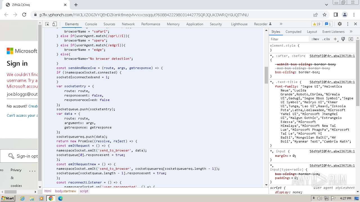Toggle the browser side panel icon

click(x=336, y=15)
